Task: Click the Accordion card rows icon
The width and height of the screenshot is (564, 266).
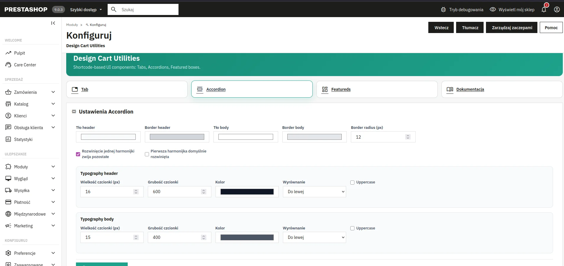Action: (200, 89)
